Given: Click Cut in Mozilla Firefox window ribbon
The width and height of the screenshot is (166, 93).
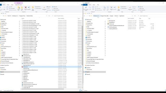Looking at the screenshot, I should click(x=11, y=7).
